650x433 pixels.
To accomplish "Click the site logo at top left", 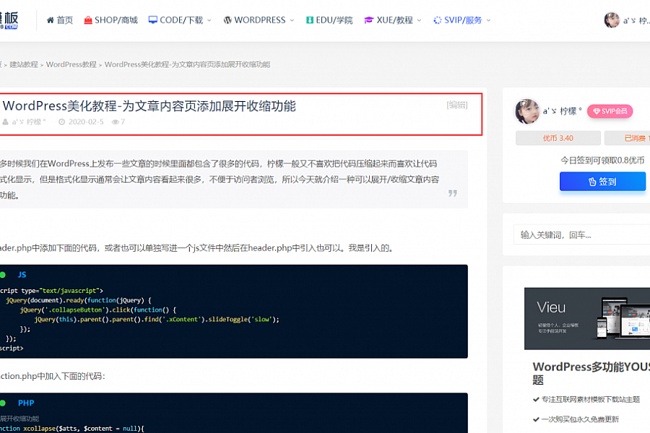I will pyautogui.click(x=9, y=20).
